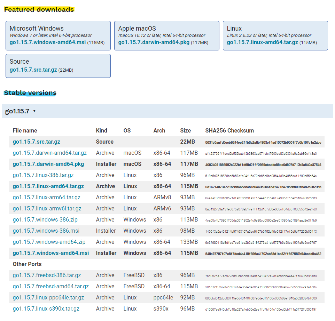Download the featured Microsoft Windows msi installer card
Image resolution: width=335 pixels, height=321 pixels.
click(58, 35)
